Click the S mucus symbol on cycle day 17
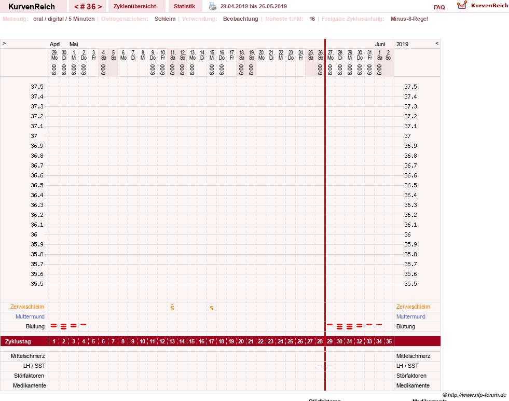509x401 pixels. coord(211,308)
